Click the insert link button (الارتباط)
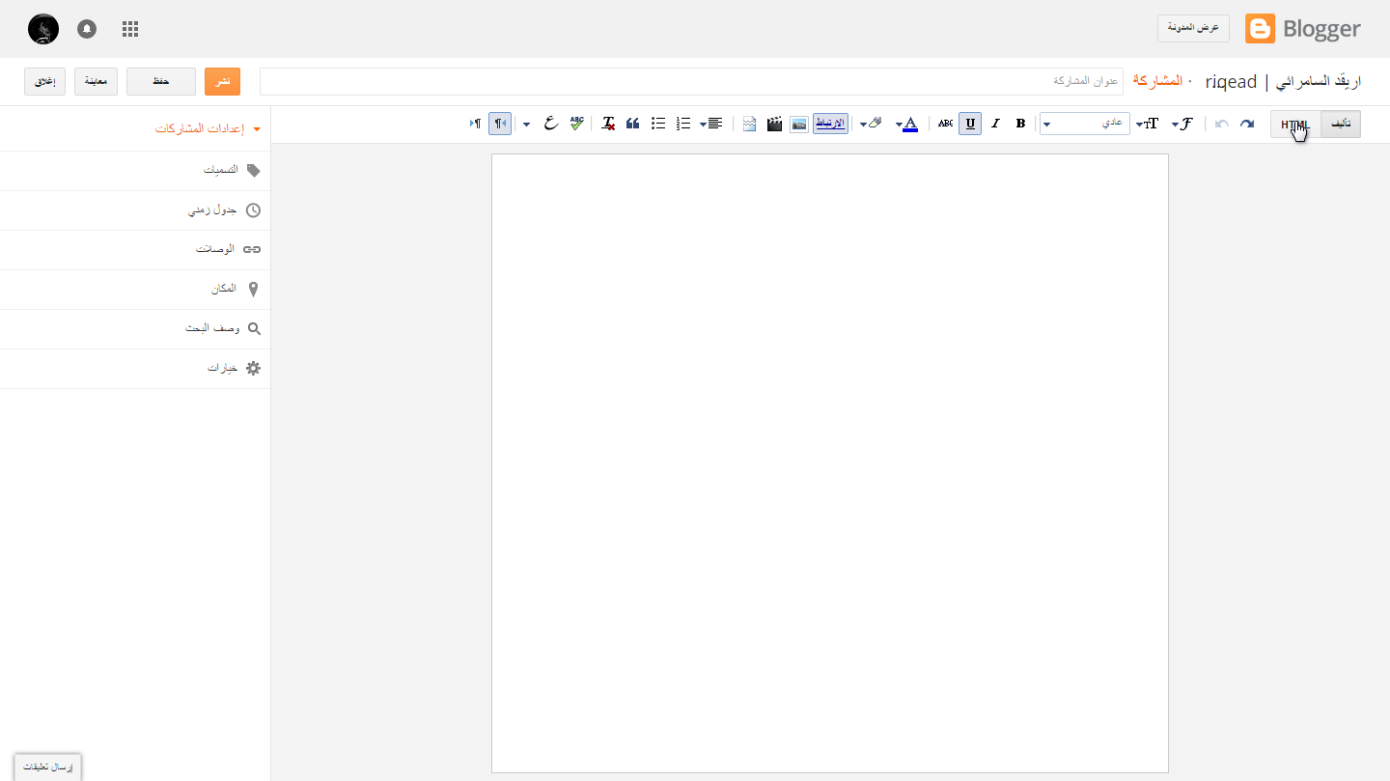The image size is (1390, 781). 830,124
